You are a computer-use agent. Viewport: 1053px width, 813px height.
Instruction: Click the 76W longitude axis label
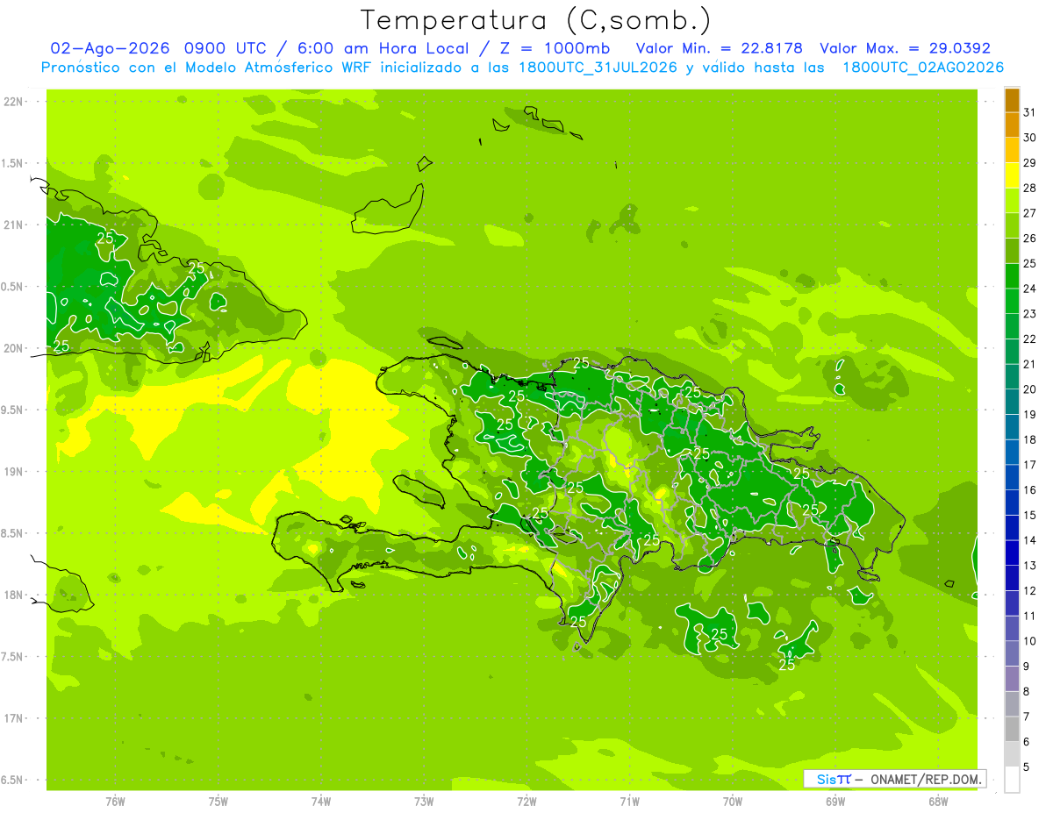pyautogui.click(x=115, y=801)
